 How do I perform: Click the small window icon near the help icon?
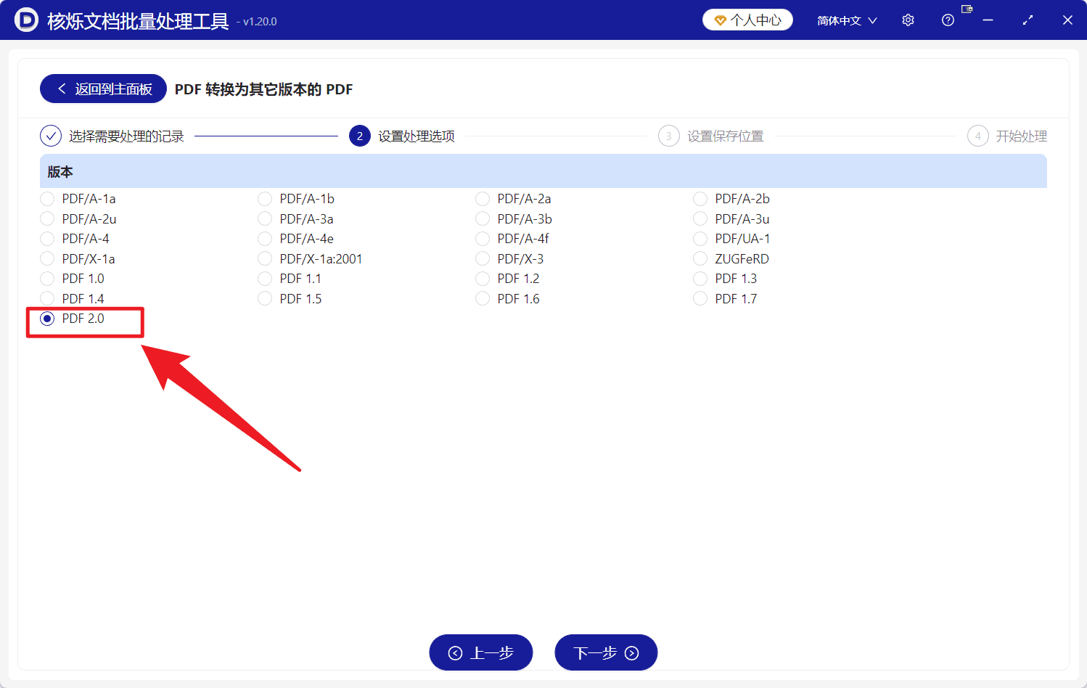click(967, 10)
